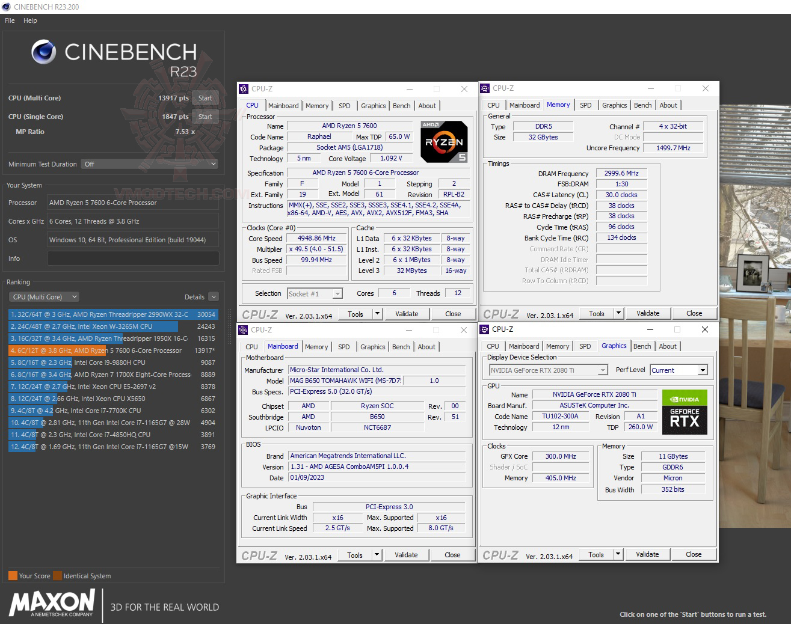
Task: Click the processor name AMD Ryzen 5 7600 field
Action: click(349, 126)
